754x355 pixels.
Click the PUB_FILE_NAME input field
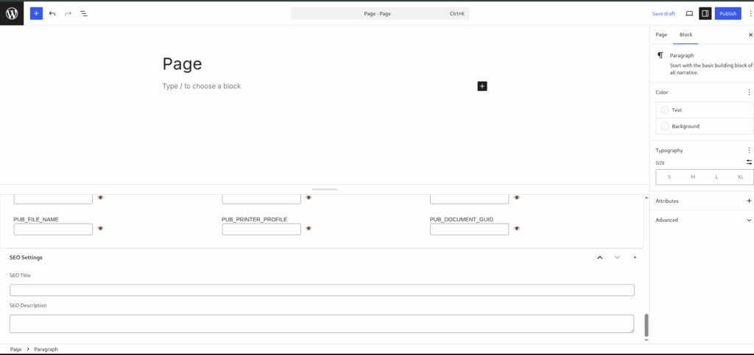(x=53, y=229)
